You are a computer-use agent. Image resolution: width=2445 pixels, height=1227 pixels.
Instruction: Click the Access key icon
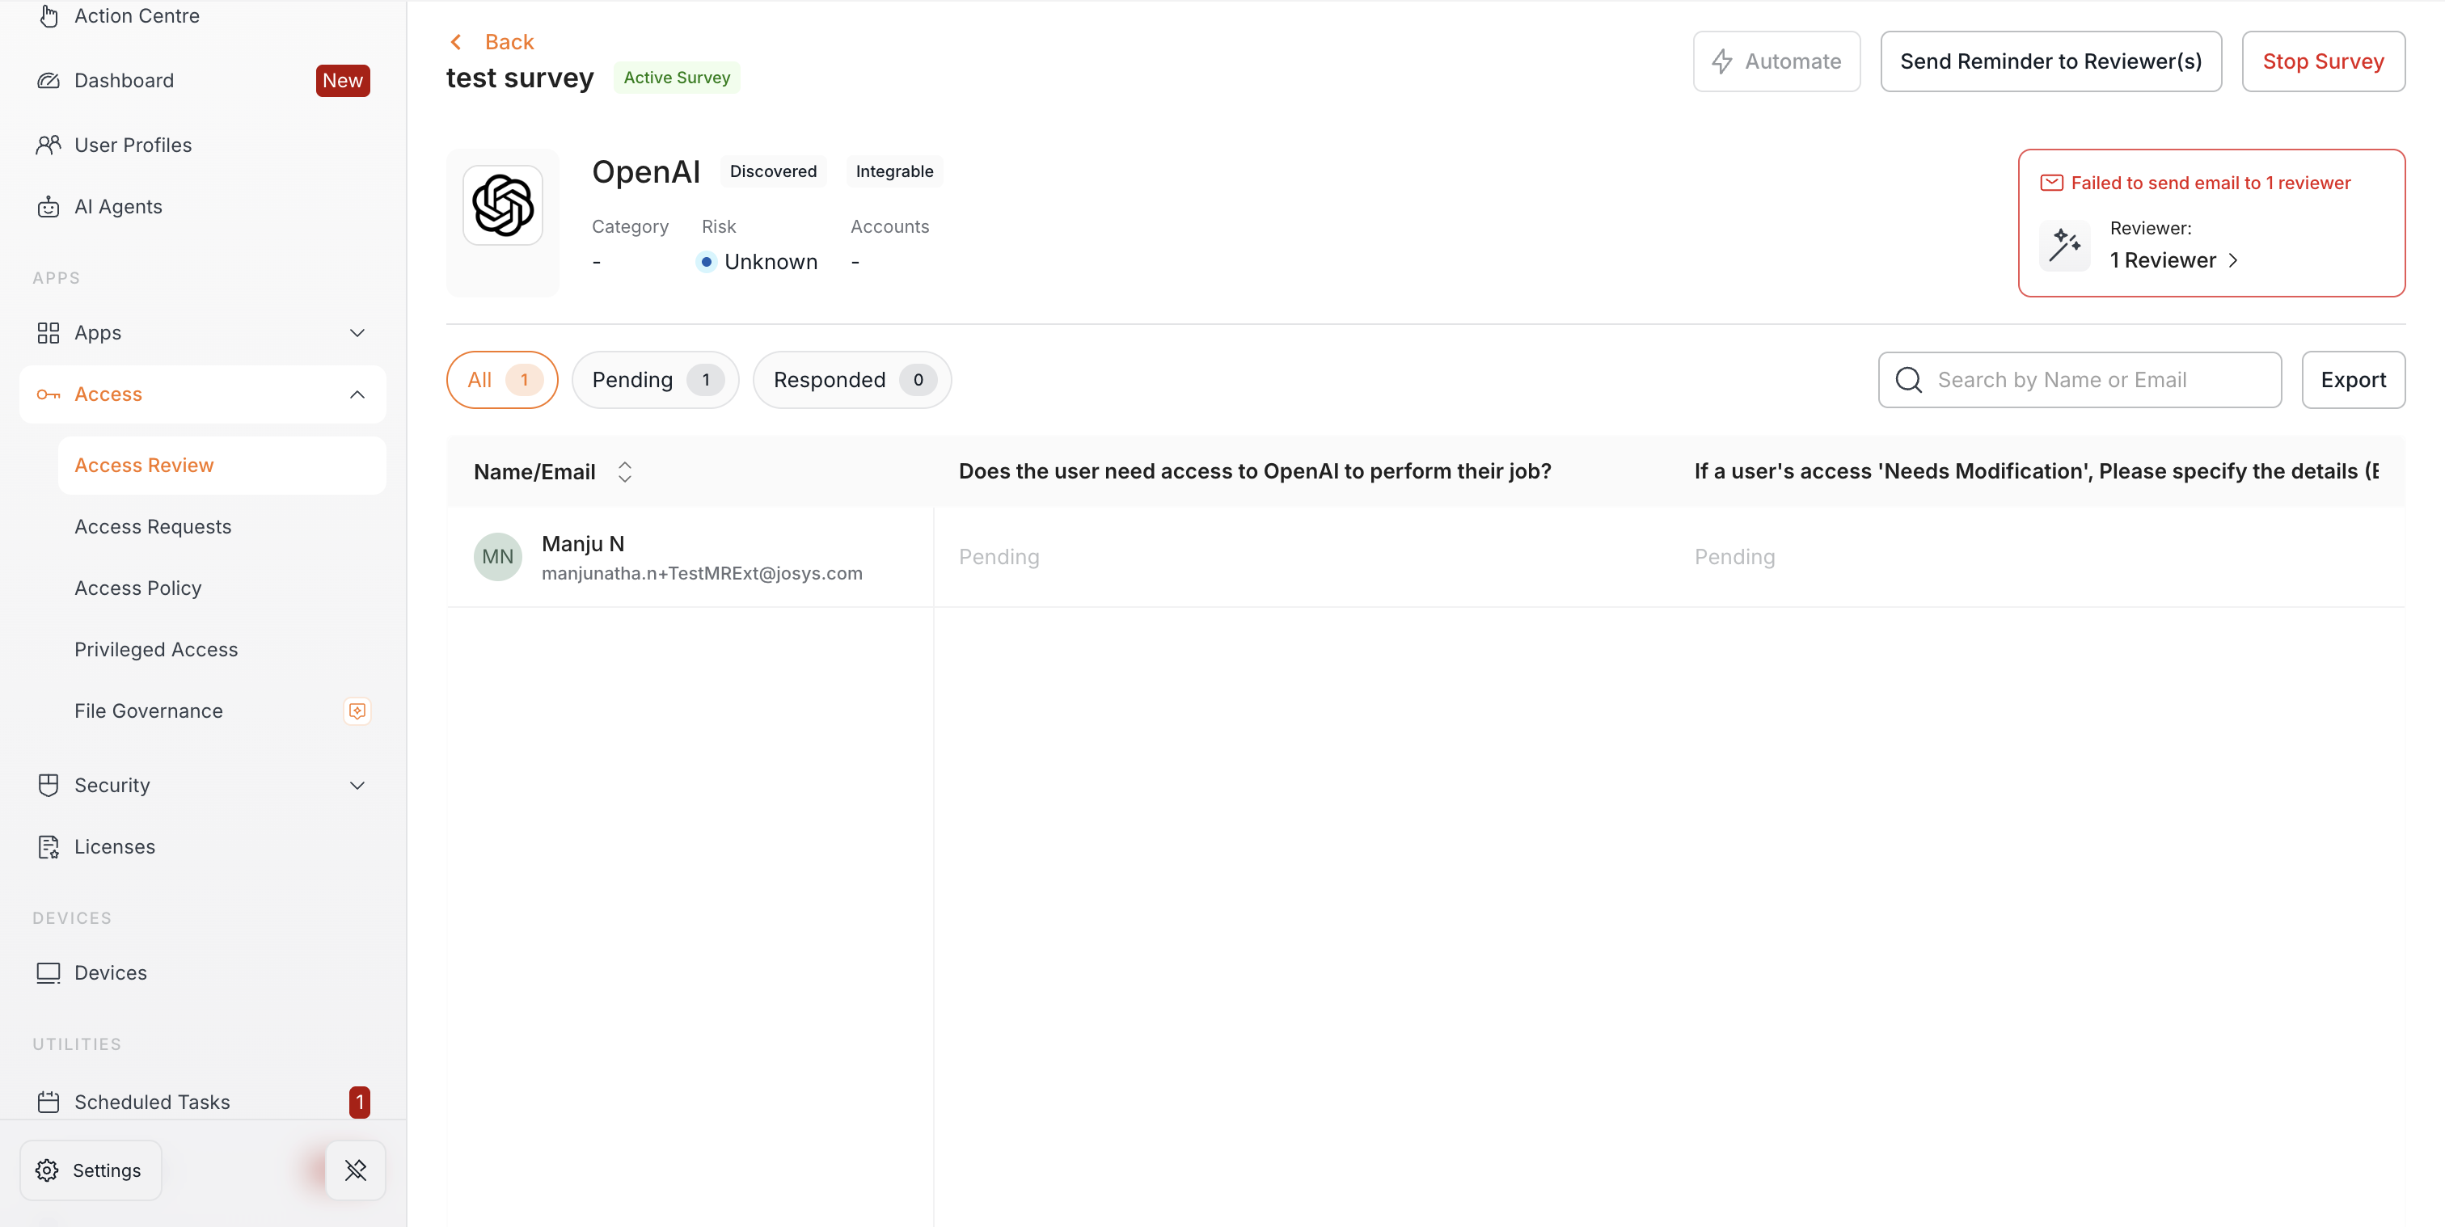49,394
